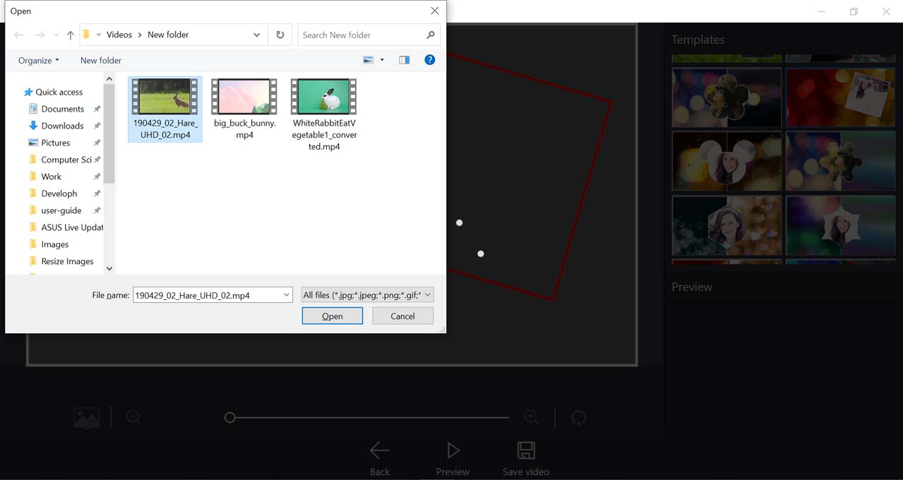
Task: Click the reset rotation icon
Action: click(579, 418)
